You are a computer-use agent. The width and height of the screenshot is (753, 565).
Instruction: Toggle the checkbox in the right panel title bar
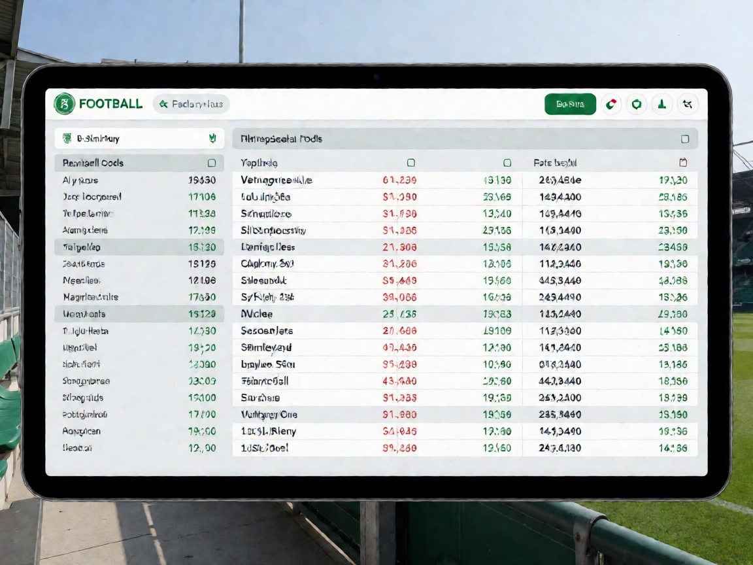(x=685, y=139)
